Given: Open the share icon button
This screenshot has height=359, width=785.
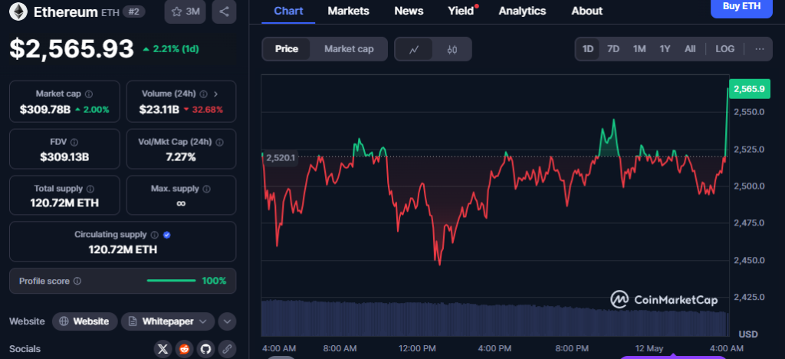Looking at the screenshot, I should tap(224, 12).
